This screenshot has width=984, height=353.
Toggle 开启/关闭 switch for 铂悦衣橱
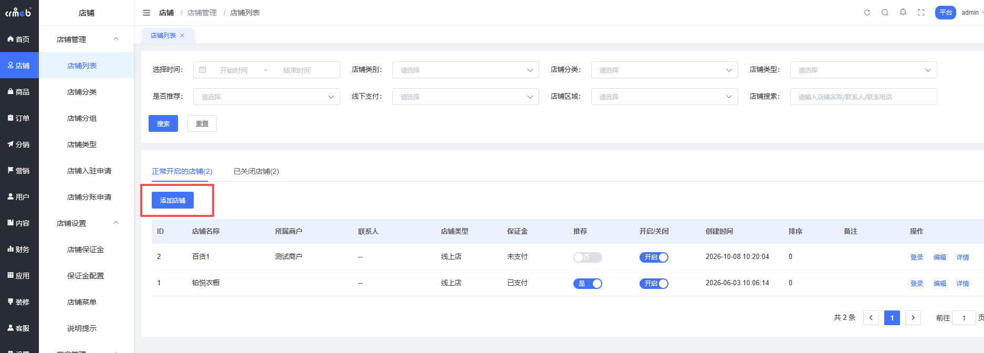click(654, 284)
